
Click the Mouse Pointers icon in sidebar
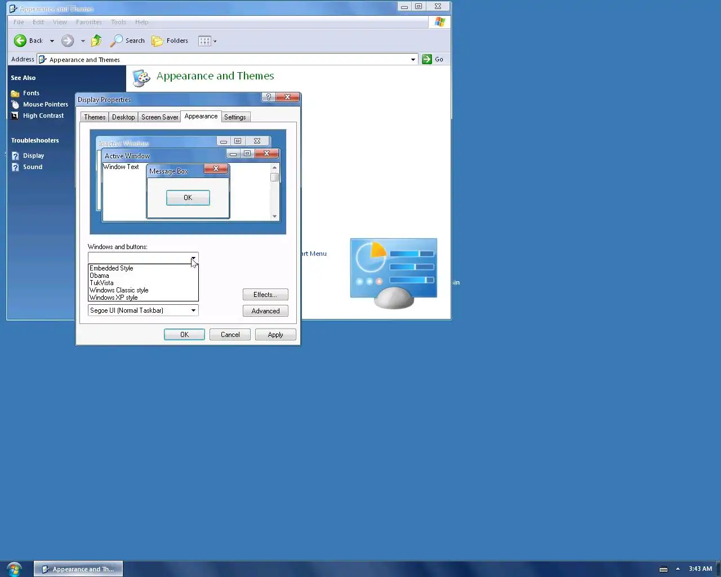(x=15, y=105)
